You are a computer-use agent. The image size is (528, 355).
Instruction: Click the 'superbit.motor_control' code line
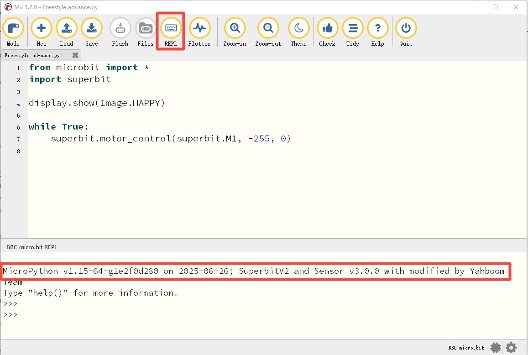click(171, 139)
